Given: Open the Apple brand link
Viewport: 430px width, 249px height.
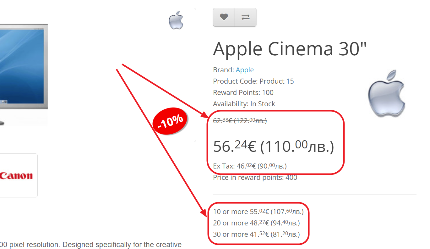Looking at the screenshot, I should [245, 70].
